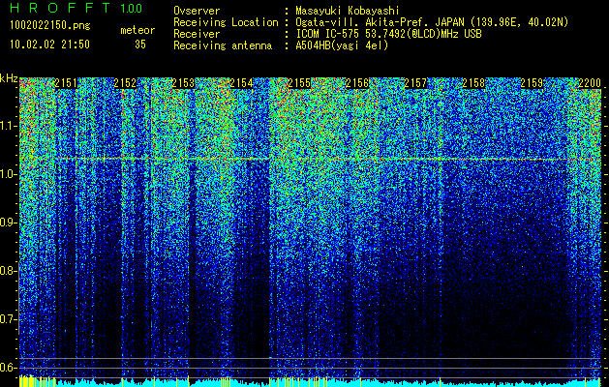Click the 2157 time marker
Viewport: 609px width, 387px height.
coord(415,83)
